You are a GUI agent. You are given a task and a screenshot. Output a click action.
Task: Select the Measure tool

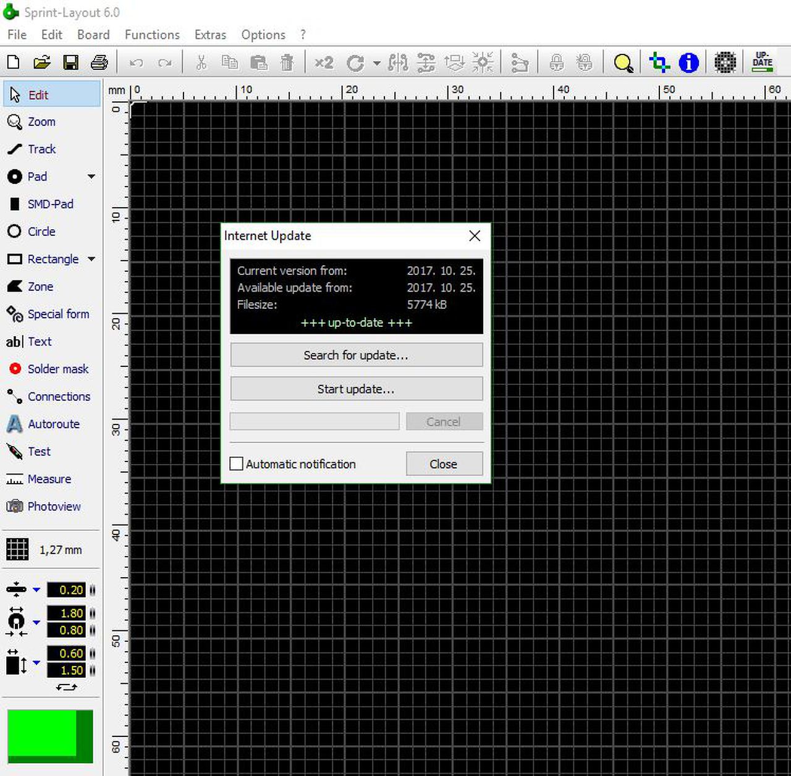pyautogui.click(x=52, y=479)
